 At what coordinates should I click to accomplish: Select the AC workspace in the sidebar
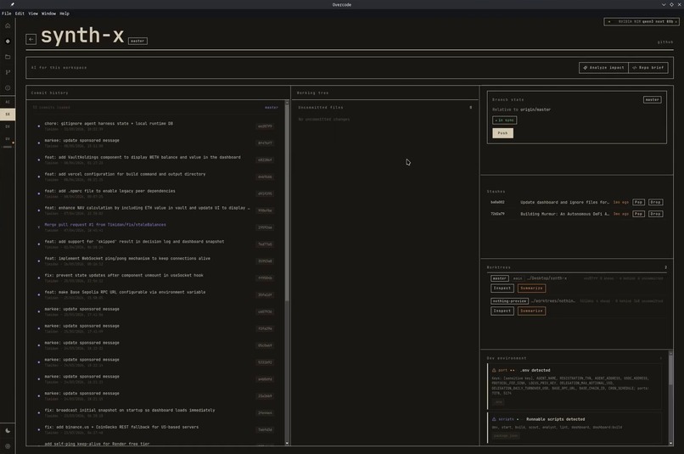coord(8,102)
